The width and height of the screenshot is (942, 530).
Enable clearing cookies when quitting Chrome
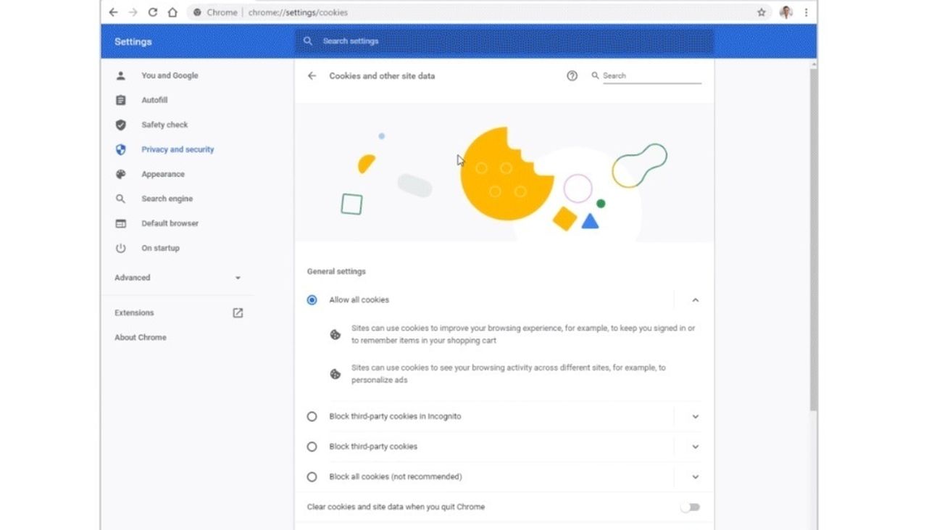[x=689, y=507]
